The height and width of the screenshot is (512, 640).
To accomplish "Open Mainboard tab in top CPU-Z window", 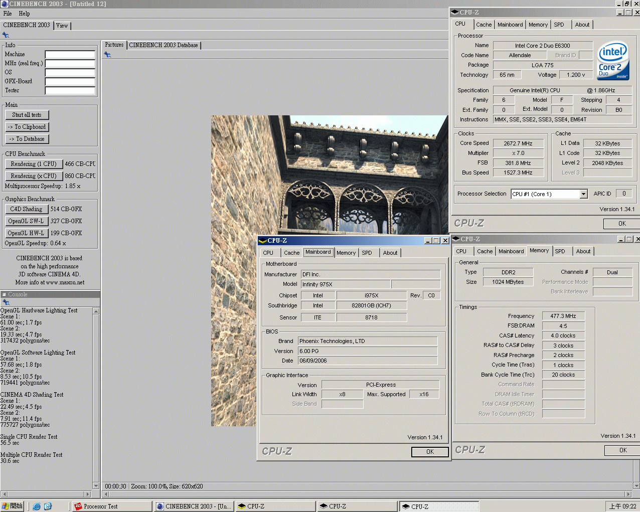I will click(x=510, y=25).
